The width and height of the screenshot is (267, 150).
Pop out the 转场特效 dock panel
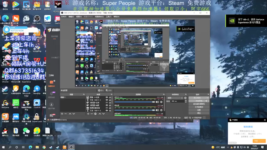(x=186, y=94)
